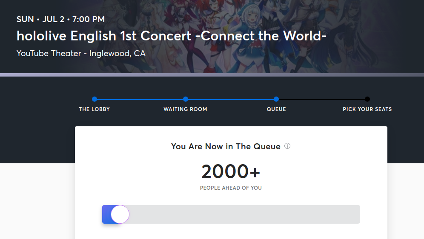424x239 pixels.
Task: Click The Lobby step dot
Action: click(x=95, y=99)
